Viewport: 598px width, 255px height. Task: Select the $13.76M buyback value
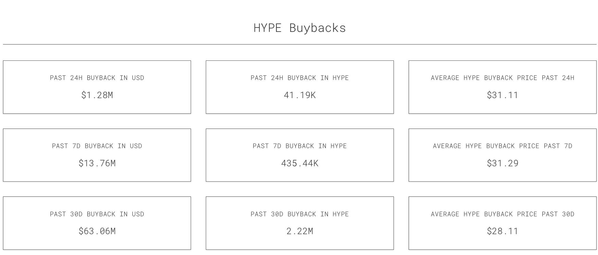point(97,163)
